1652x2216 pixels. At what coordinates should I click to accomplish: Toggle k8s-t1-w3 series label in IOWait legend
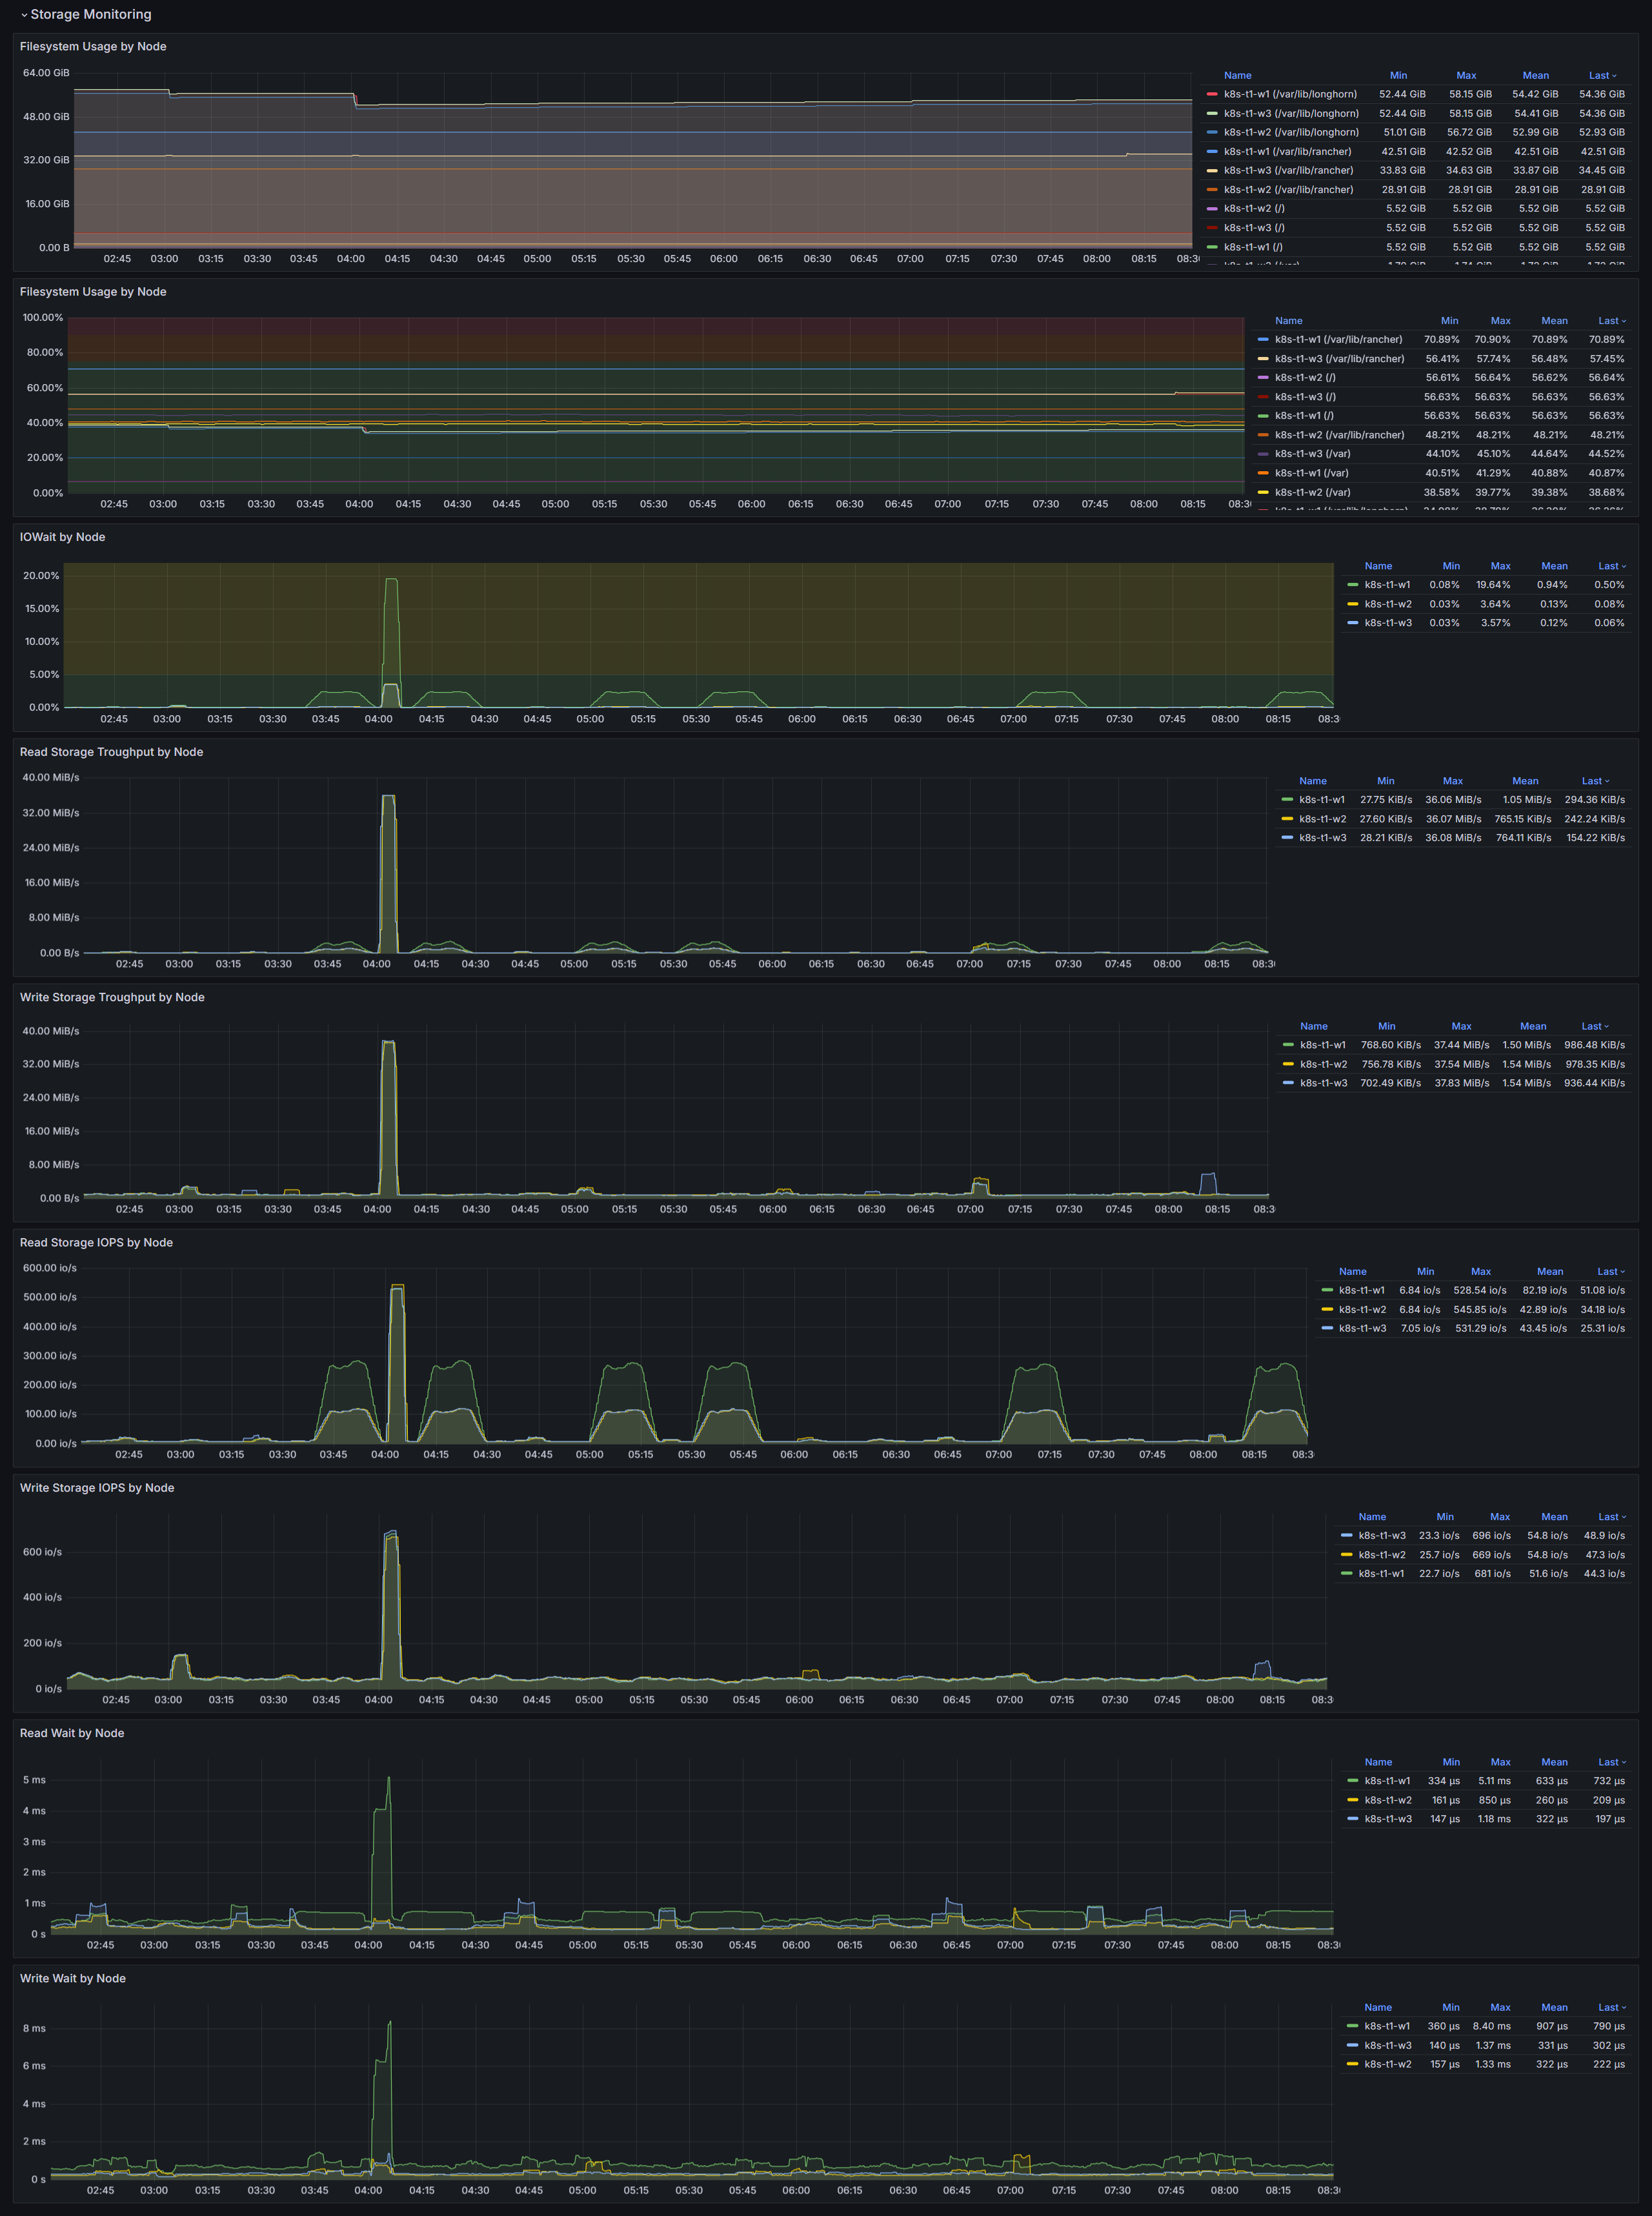click(x=1388, y=623)
